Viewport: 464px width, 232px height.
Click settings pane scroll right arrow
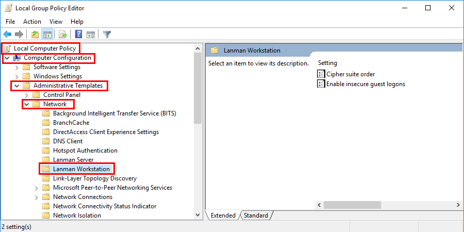pyautogui.click(x=458, y=205)
